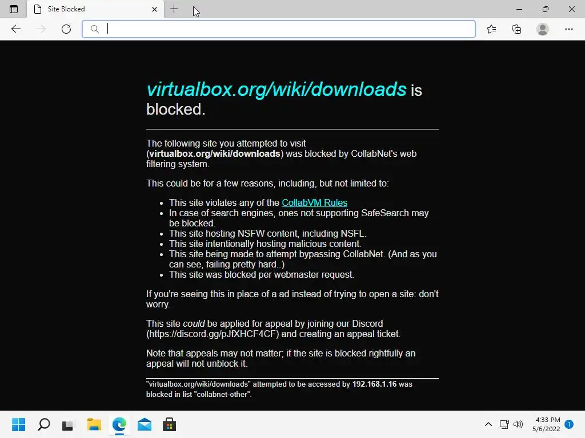585x438 pixels.
Task: Click the search magnifier in address bar
Action: [x=95, y=29]
